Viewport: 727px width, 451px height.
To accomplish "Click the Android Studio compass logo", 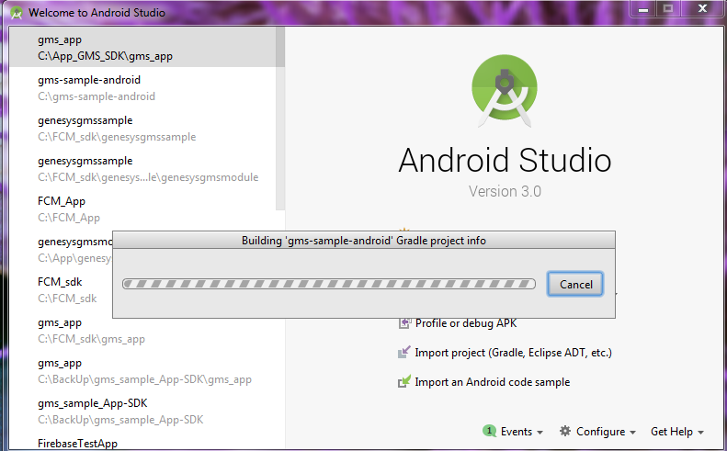I will pos(504,95).
